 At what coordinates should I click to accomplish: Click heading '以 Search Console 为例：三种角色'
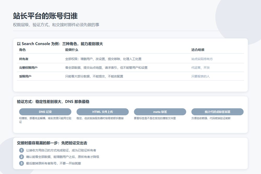point(60,44)
